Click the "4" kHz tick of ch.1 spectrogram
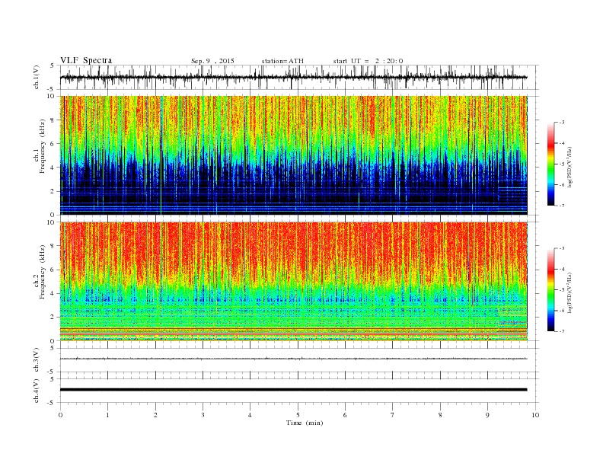603x466 pixels. point(53,168)
